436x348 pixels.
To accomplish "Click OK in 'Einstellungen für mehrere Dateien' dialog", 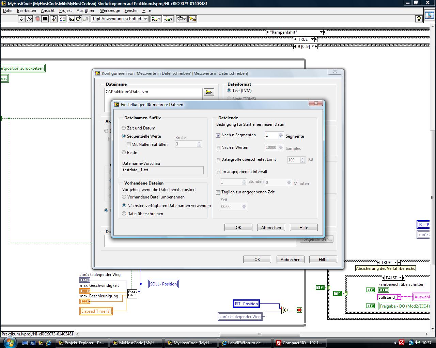I will click(238, 228).
